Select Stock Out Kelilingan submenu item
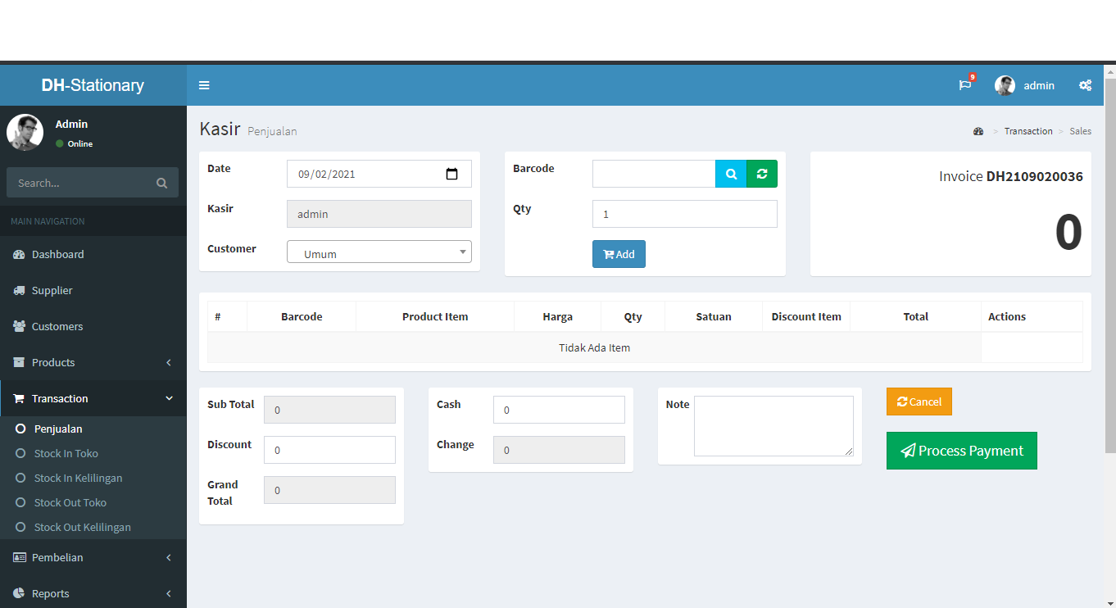Screen dimensions: 1116x608 [82, 527]
